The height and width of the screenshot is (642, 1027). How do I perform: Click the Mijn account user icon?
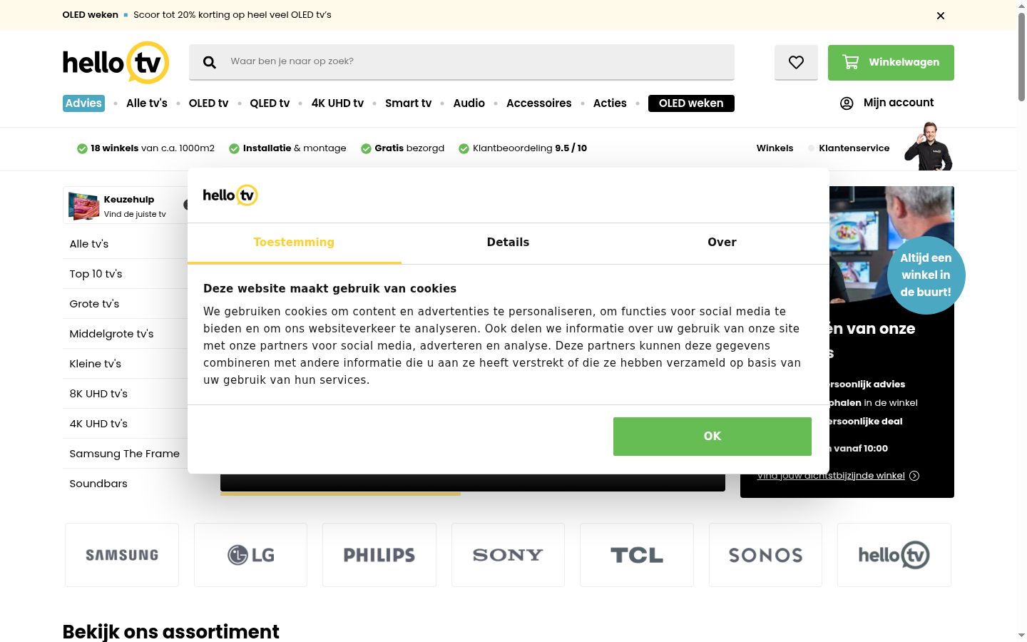(847, 103)
